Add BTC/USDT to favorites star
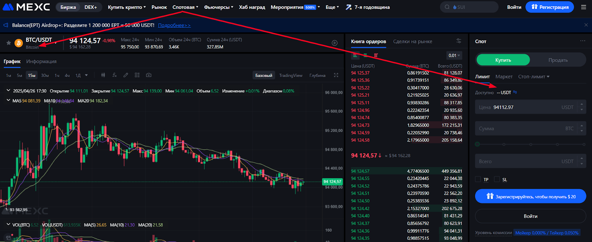Viewport: 592px width, 242px height. (x=9, y=43)
